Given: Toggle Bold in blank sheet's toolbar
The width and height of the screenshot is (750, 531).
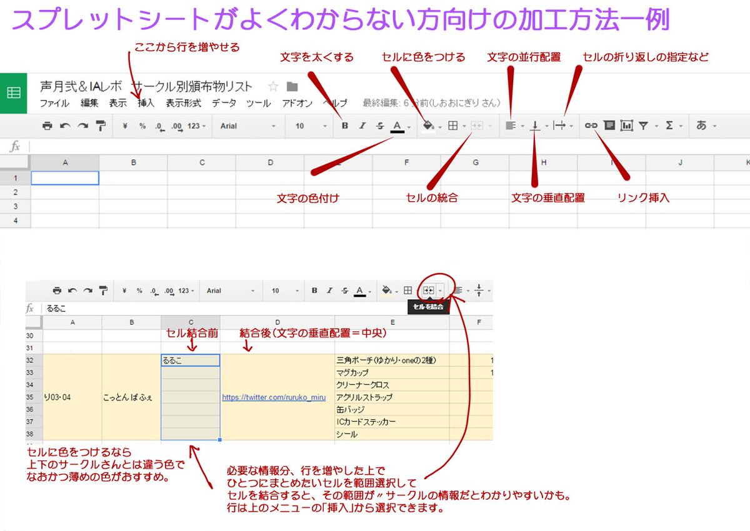Looking at the screenshot, I should pyautogui.click(x=345, y=126).
